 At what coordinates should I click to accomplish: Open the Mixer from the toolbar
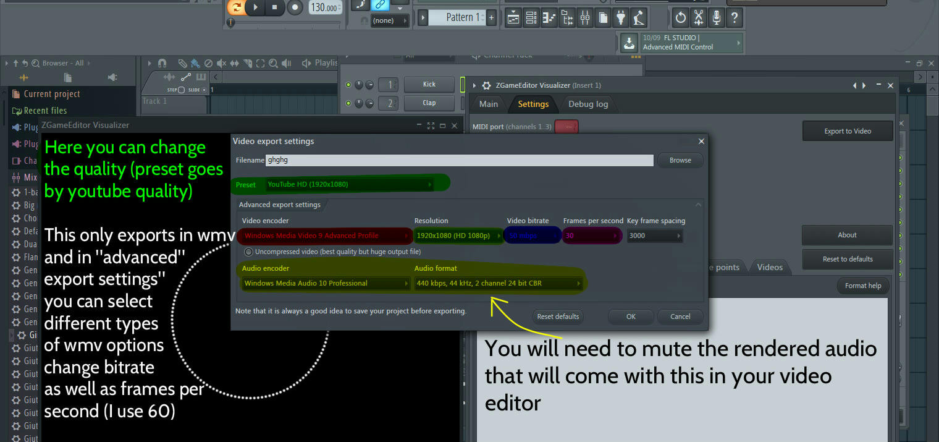coord(584,17)
